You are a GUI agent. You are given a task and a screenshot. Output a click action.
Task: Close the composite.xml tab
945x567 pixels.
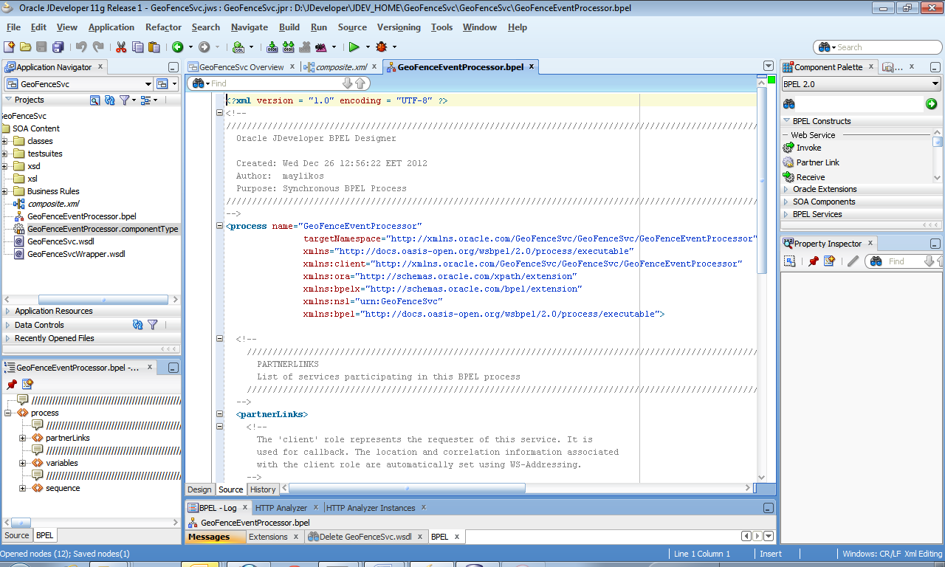374,66
